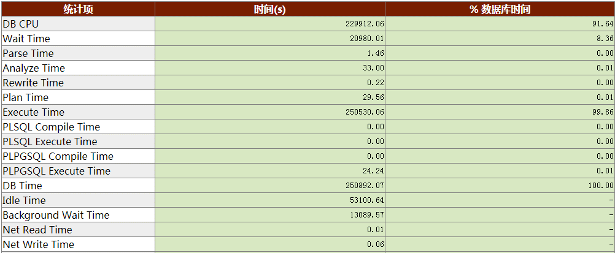Screen dimensions: 615x253
Task: Click the Net Read Time label
Action: coord(37,230)
